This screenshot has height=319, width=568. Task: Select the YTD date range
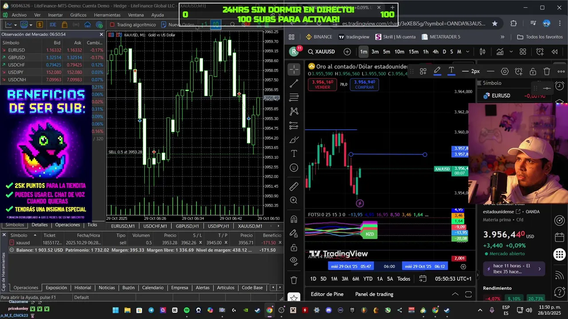368,279
